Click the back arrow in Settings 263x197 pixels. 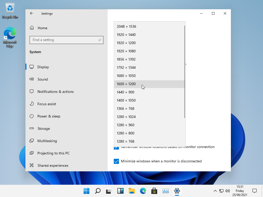32,13
